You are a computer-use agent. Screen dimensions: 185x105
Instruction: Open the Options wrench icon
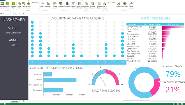tap(119, 4)
